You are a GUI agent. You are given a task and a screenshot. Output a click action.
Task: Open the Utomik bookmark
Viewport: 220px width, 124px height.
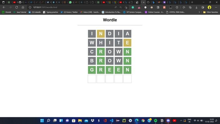(x=7, y=12)
